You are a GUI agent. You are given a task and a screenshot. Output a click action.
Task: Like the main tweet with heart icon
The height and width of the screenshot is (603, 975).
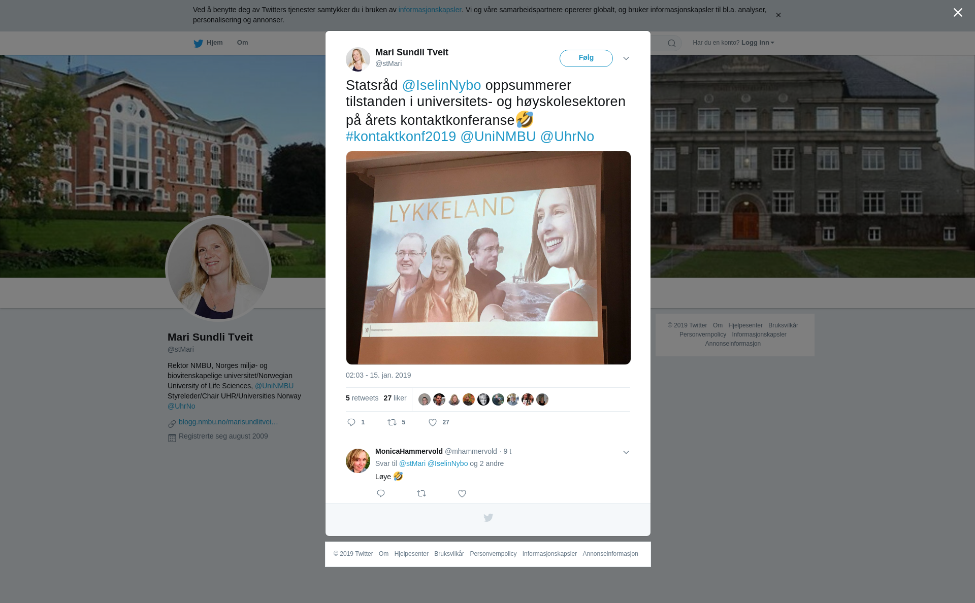tap(433, 422)
